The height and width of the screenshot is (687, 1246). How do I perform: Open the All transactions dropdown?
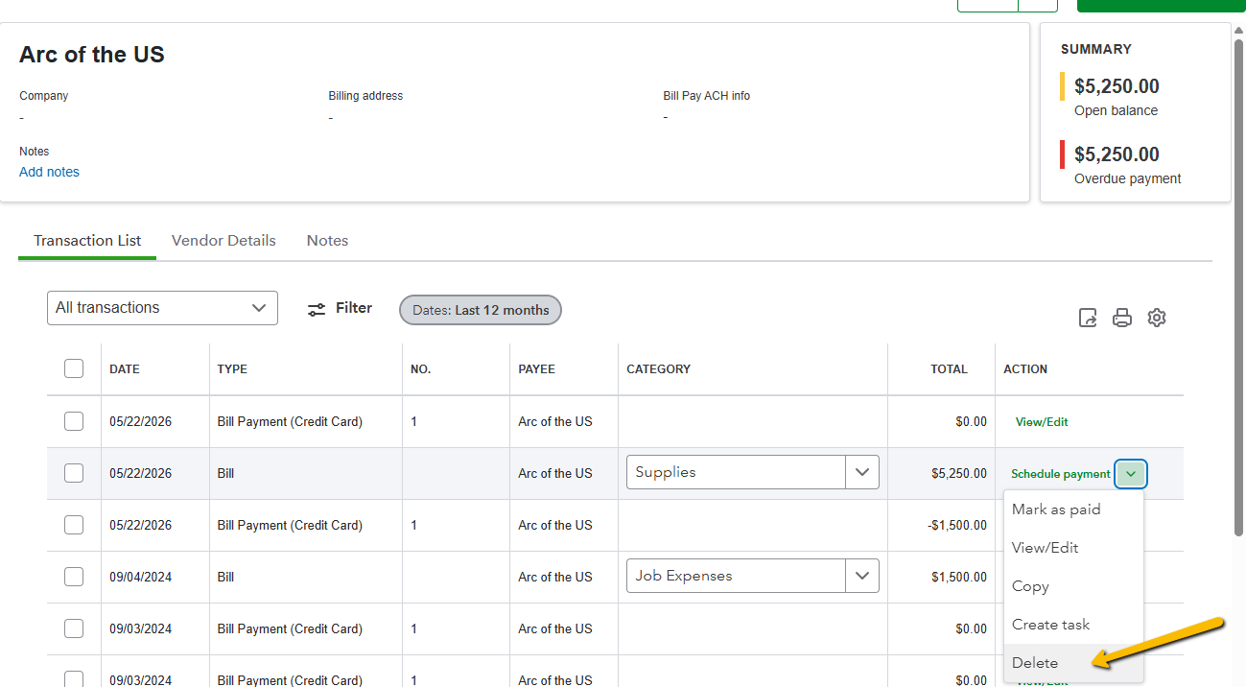(x=162, y=308)
